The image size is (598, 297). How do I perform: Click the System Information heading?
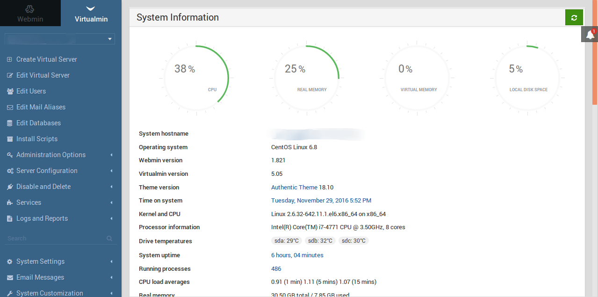click(x=178, y=18)
